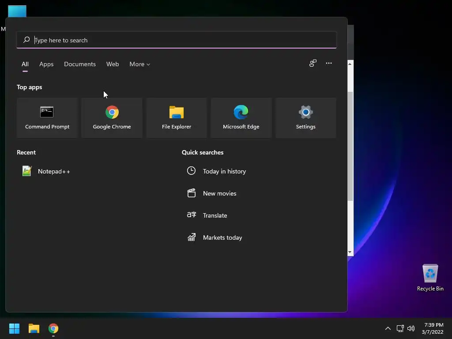This screenshot has width=452, height=339.
Task: Click the Translate language icon
Action: pyautogui.click(x=192, y=215)
